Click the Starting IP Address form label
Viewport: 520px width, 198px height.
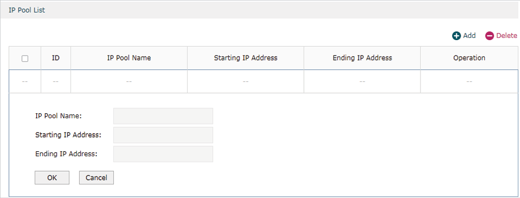(x=68, y=135)
